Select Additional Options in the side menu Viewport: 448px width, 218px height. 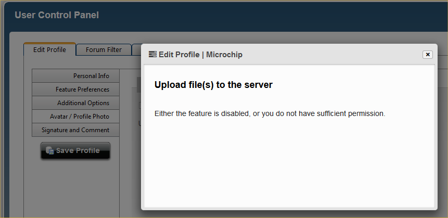click(75, 103)
